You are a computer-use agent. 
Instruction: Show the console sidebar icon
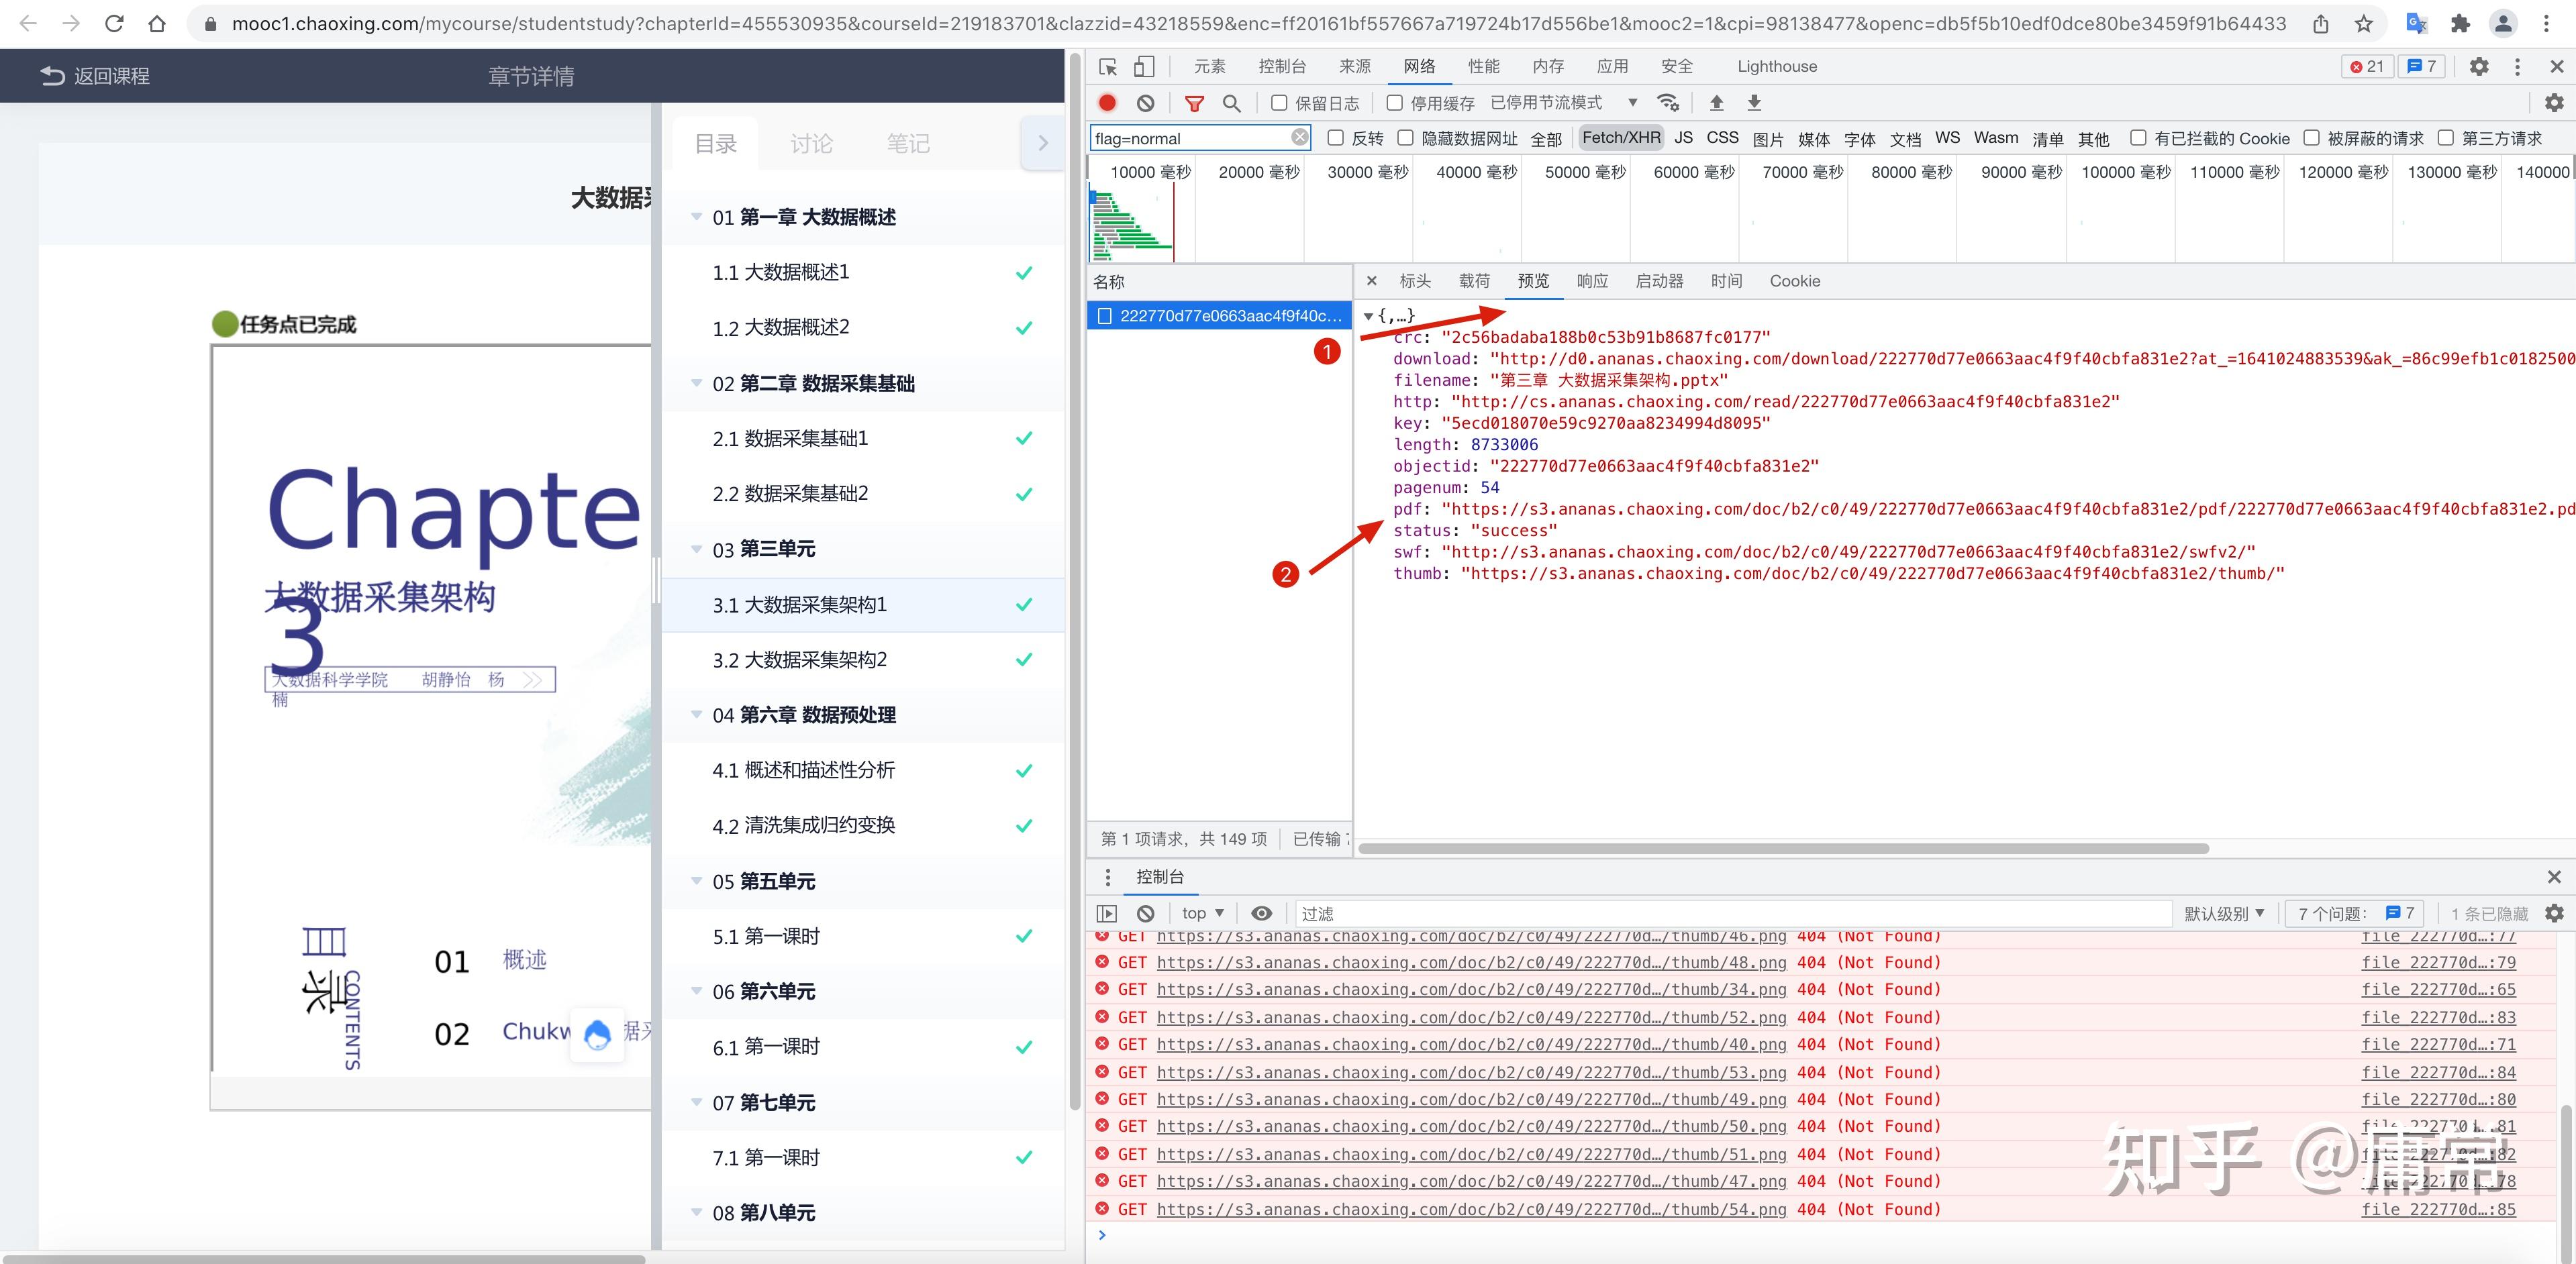click(x=1107, y=913)
